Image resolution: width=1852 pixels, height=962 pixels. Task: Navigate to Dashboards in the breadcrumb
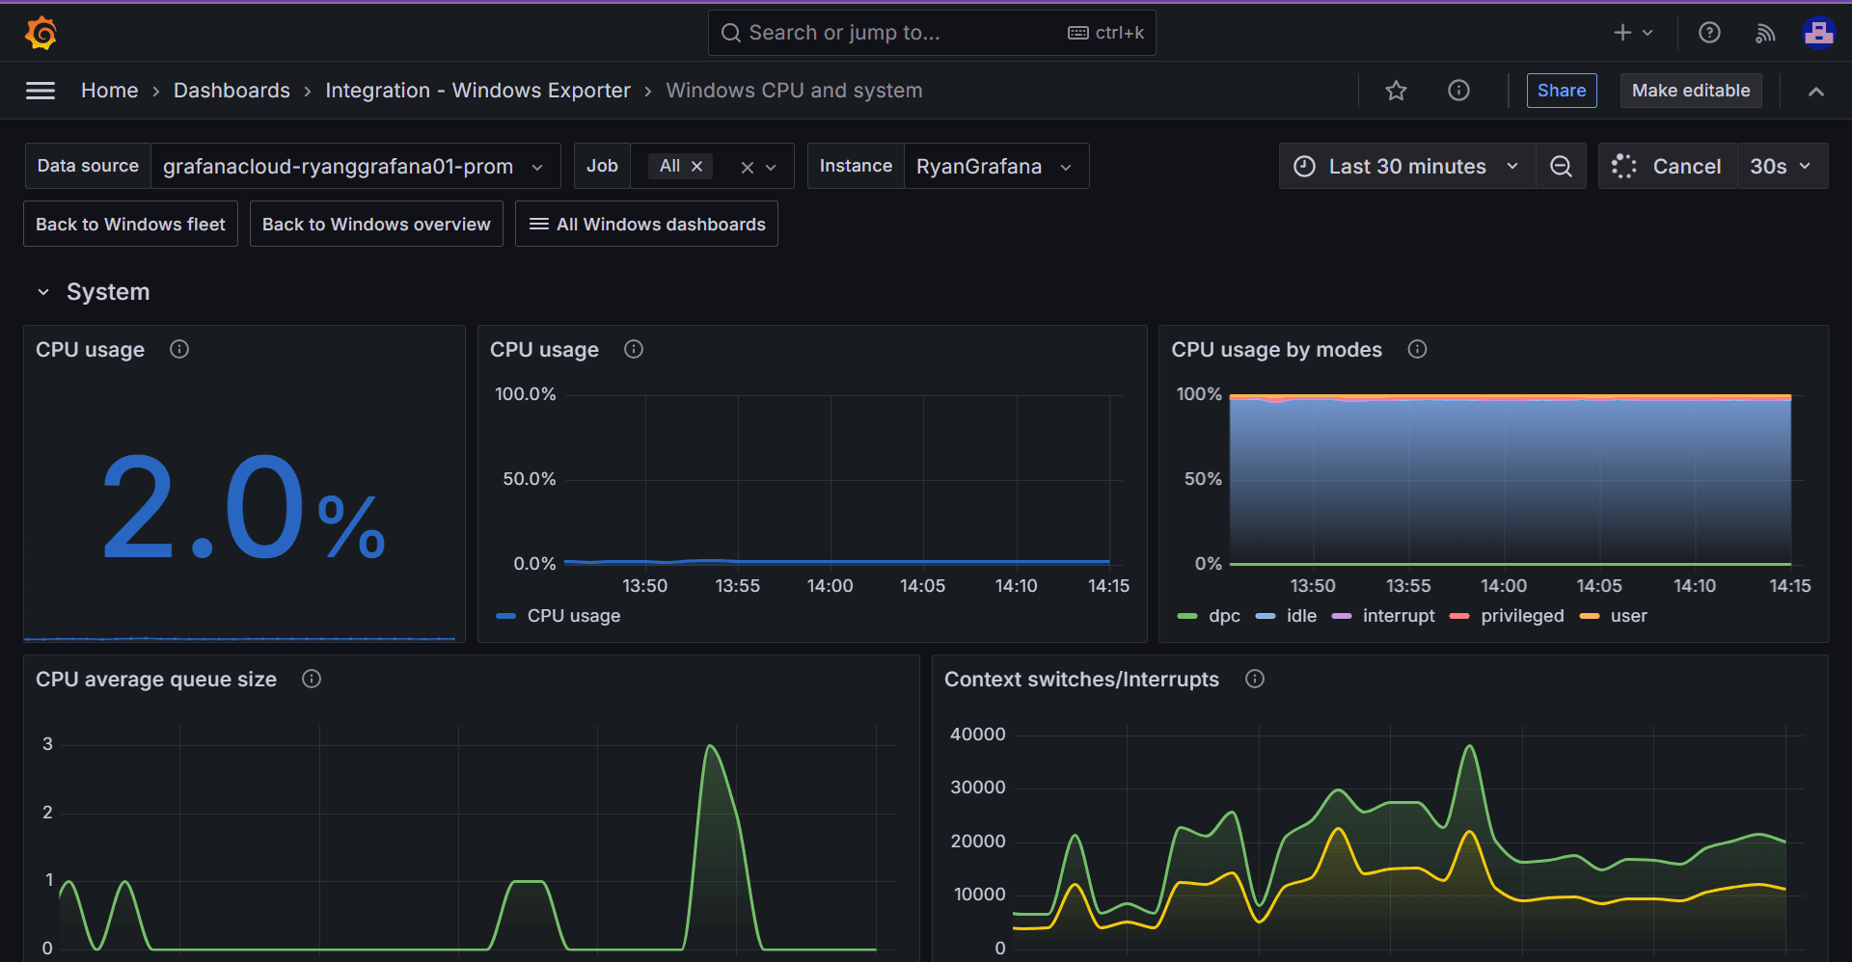pos(231,90)
